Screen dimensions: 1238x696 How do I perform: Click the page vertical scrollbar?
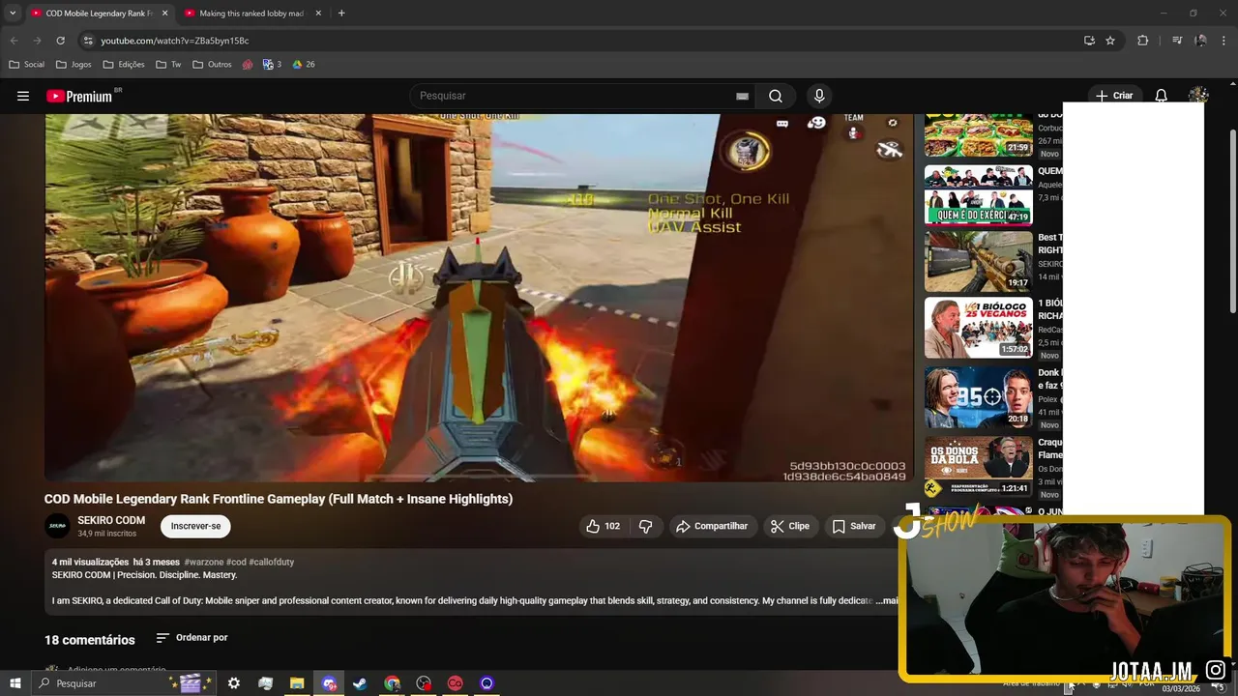click(x=1232, y=220)
